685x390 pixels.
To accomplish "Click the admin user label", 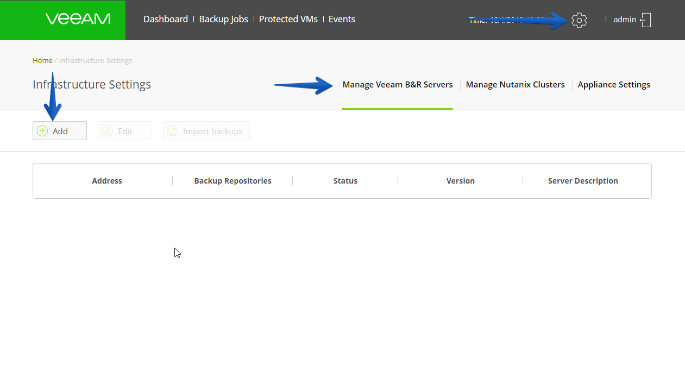I will [625, 20].
